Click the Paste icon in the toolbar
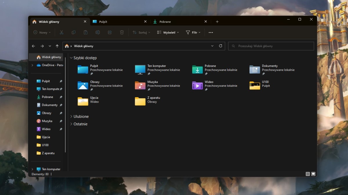This screenshot has width=348, height=195. [86, 32]
